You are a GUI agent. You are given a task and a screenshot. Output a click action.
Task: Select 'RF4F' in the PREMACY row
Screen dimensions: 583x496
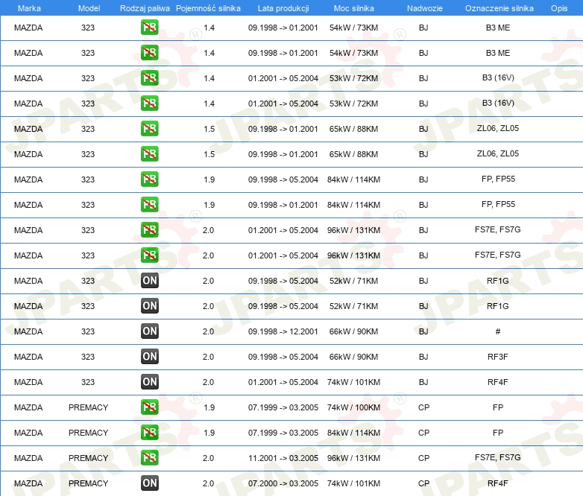coord(497,483)
